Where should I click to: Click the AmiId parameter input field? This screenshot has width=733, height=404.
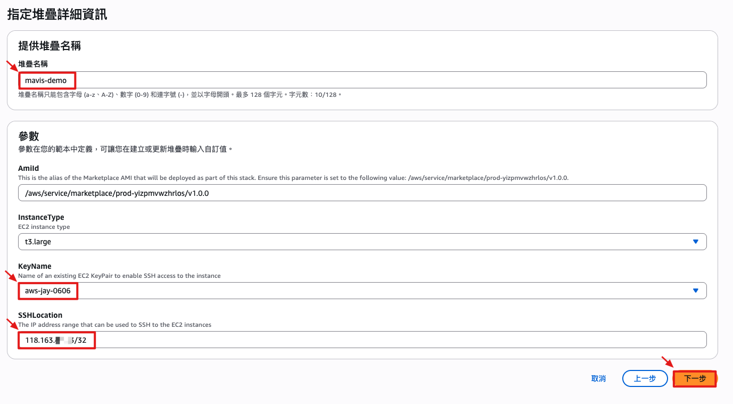click(x=362, y=193)
